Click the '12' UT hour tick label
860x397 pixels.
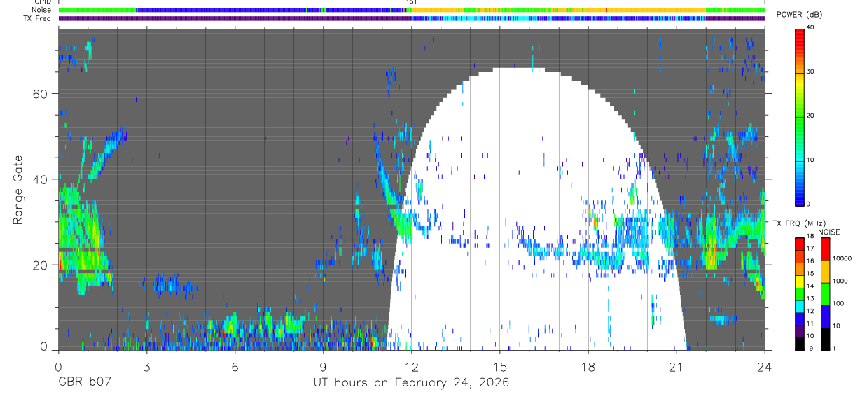[411, 366]
